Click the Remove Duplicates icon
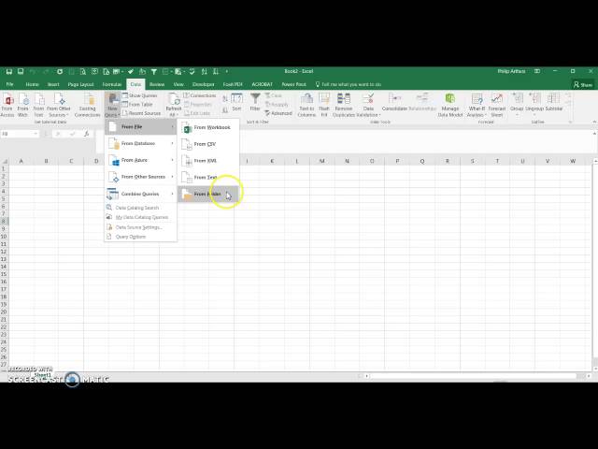This screenshot has width=598, height=449. [344, 104]
